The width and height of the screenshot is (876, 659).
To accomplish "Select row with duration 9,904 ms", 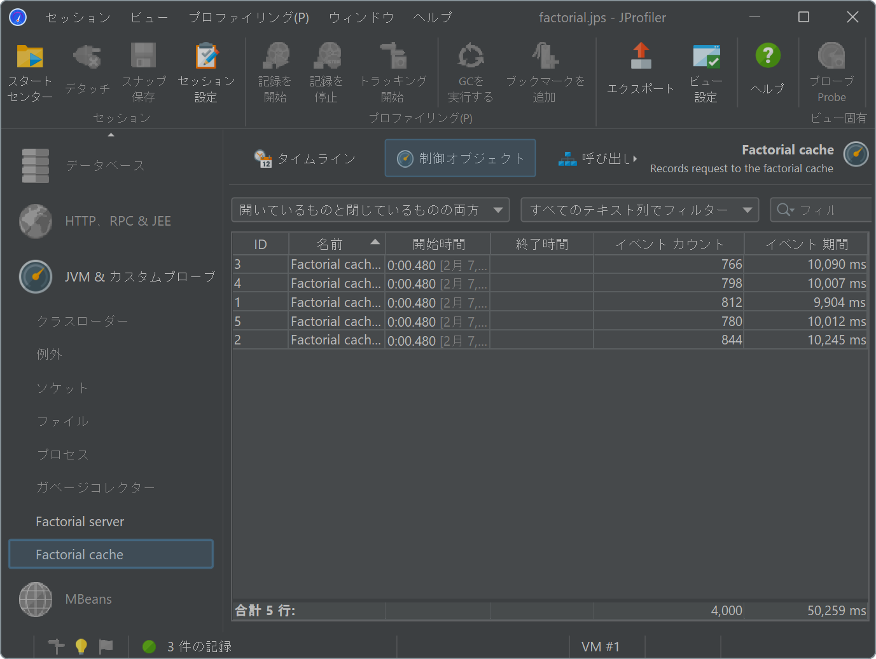I will tap(550, 302).
